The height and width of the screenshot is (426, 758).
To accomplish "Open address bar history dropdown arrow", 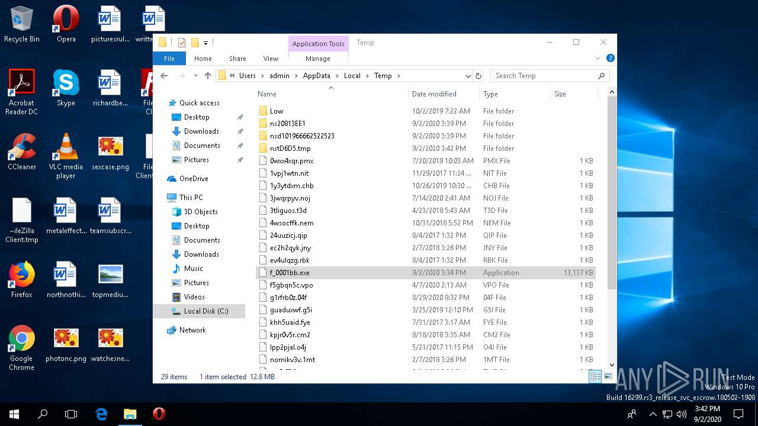I will click(468, 76).
